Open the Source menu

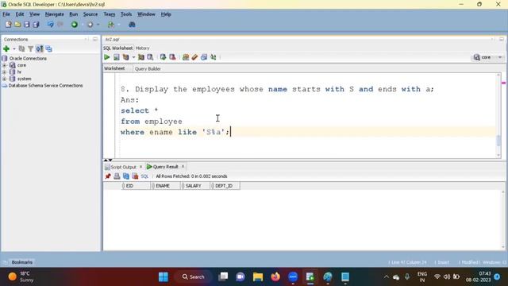[x=90, y=14]
